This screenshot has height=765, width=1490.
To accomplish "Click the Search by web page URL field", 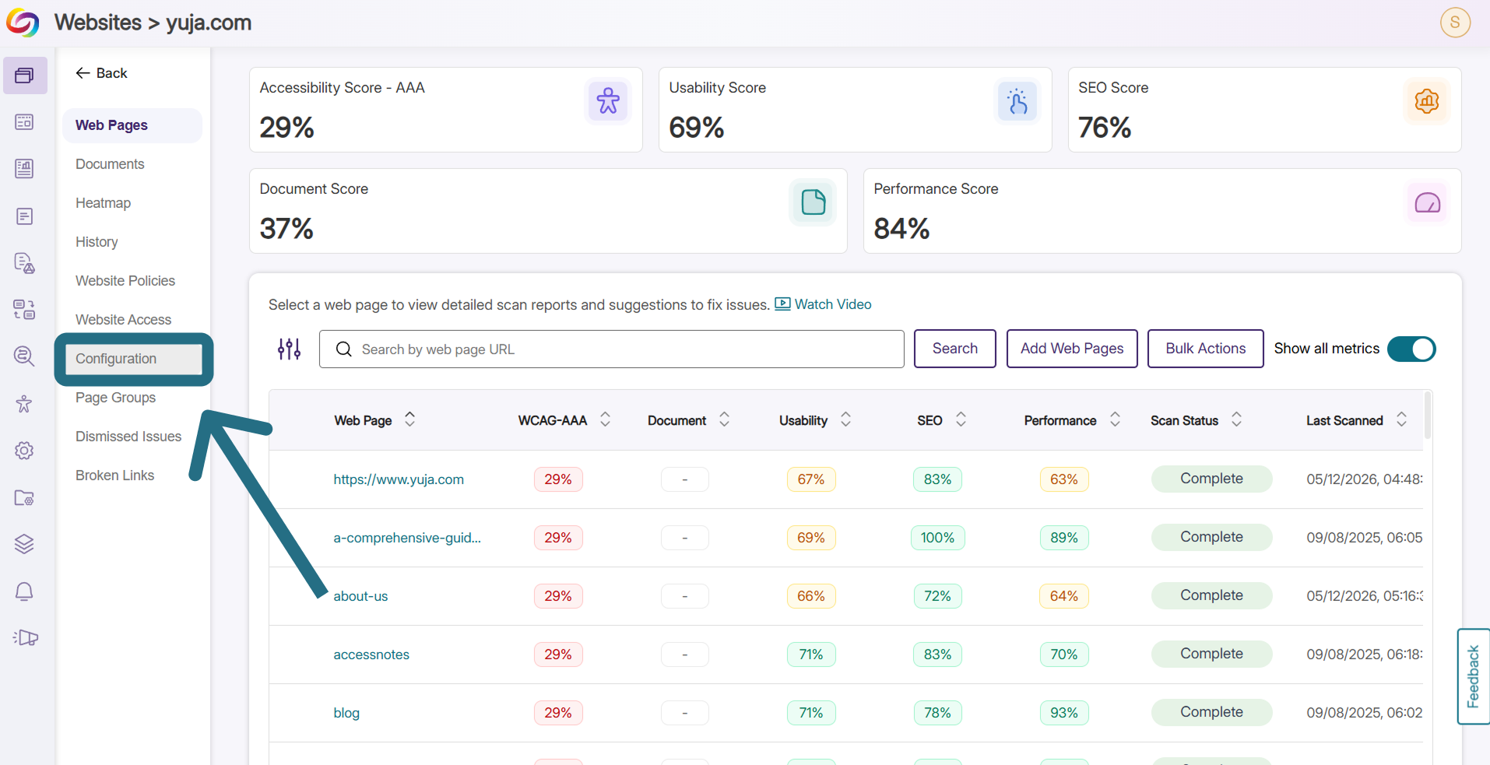I will click(611, 349).
